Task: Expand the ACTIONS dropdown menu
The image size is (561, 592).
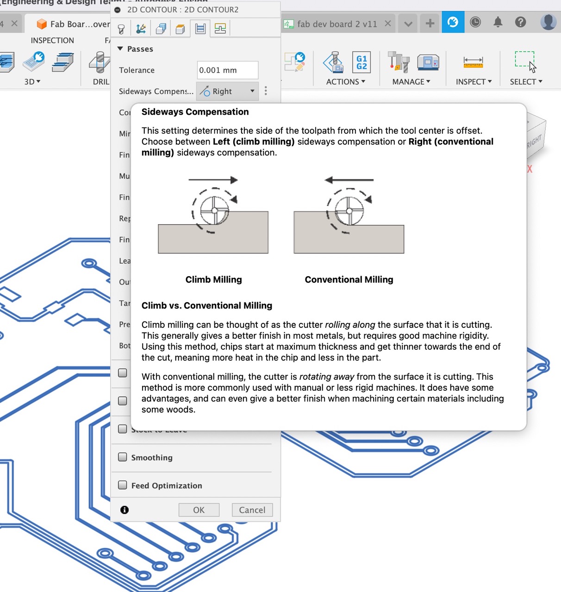Action: 346,82
